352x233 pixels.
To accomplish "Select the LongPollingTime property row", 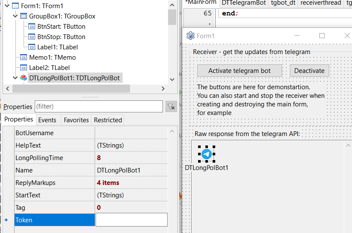I will point(39,158).
